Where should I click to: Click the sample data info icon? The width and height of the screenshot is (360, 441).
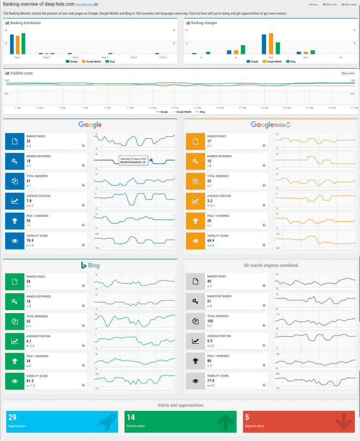click(x=96, y=4)
